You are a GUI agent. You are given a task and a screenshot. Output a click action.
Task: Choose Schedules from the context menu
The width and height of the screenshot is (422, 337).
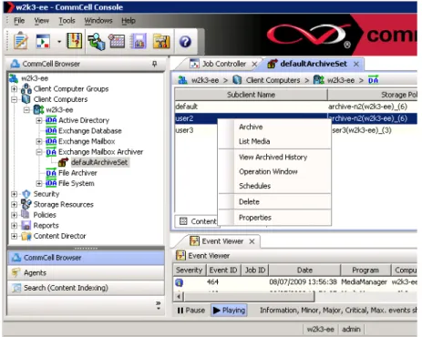(254, 186)
